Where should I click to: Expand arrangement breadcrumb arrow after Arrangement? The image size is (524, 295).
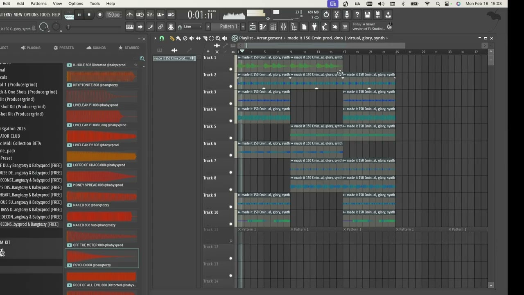pos(285,38)
